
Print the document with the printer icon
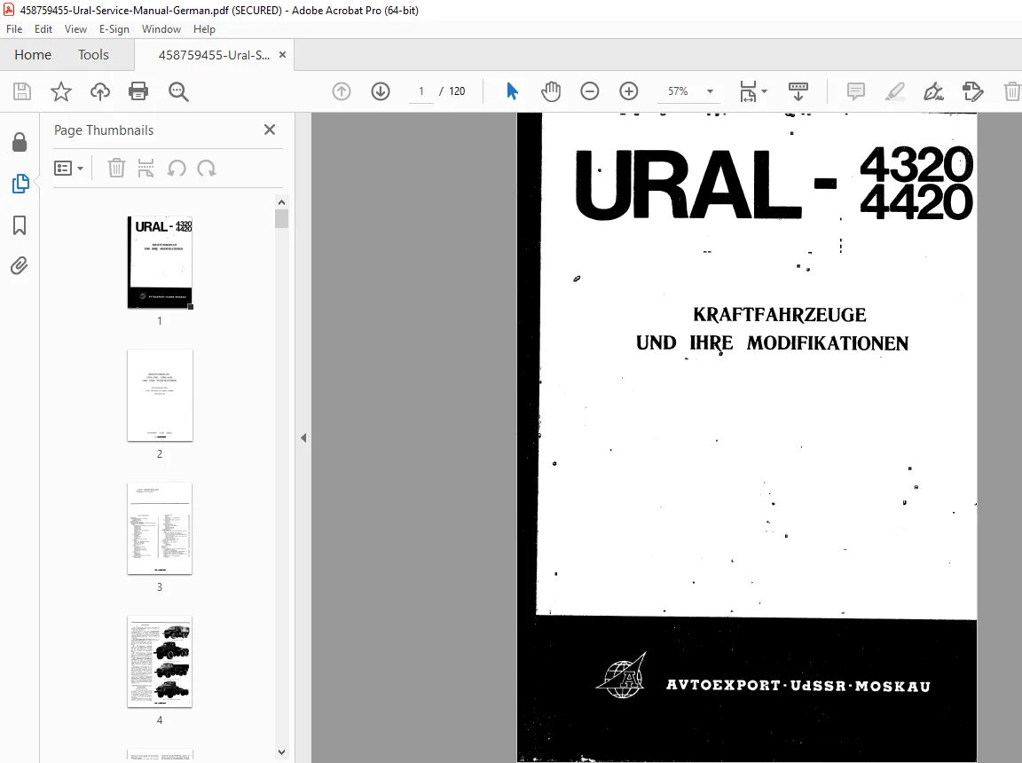tap(138, 91)
